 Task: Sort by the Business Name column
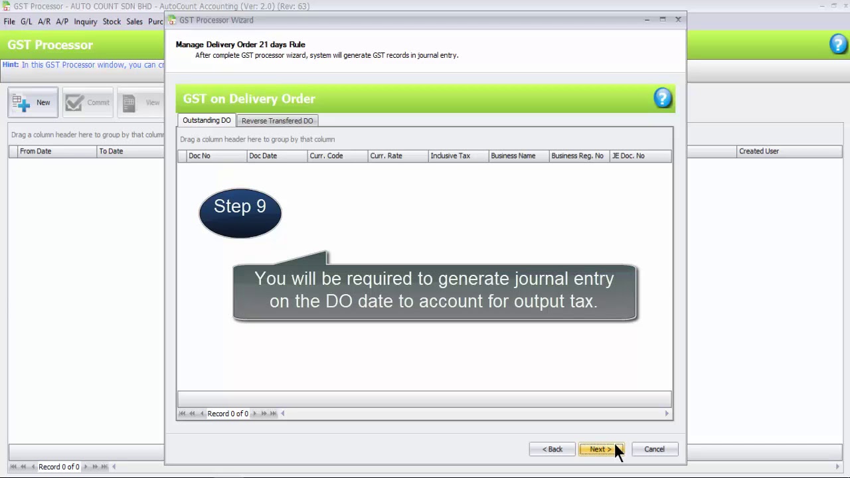point(519,155)
